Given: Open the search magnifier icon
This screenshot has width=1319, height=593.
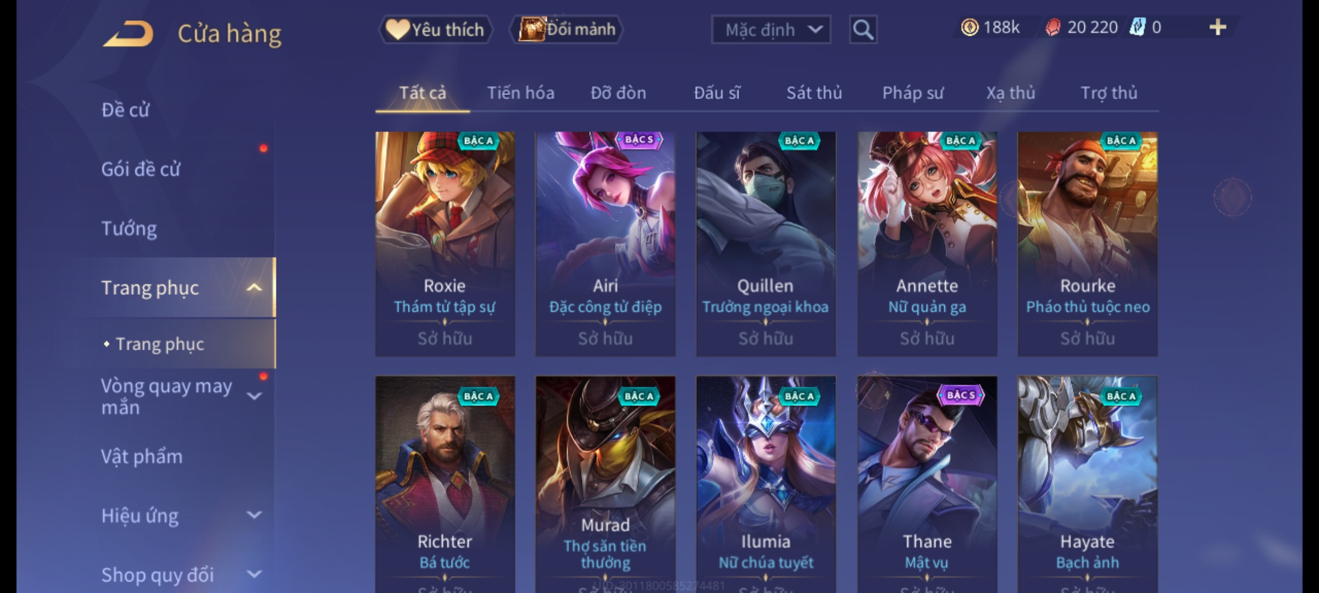Looking at the screenshot, I should (x=863, y=30).
